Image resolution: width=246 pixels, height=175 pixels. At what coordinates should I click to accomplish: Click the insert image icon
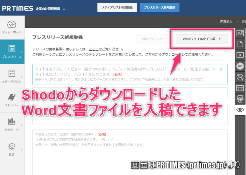[x=240, y=33]
